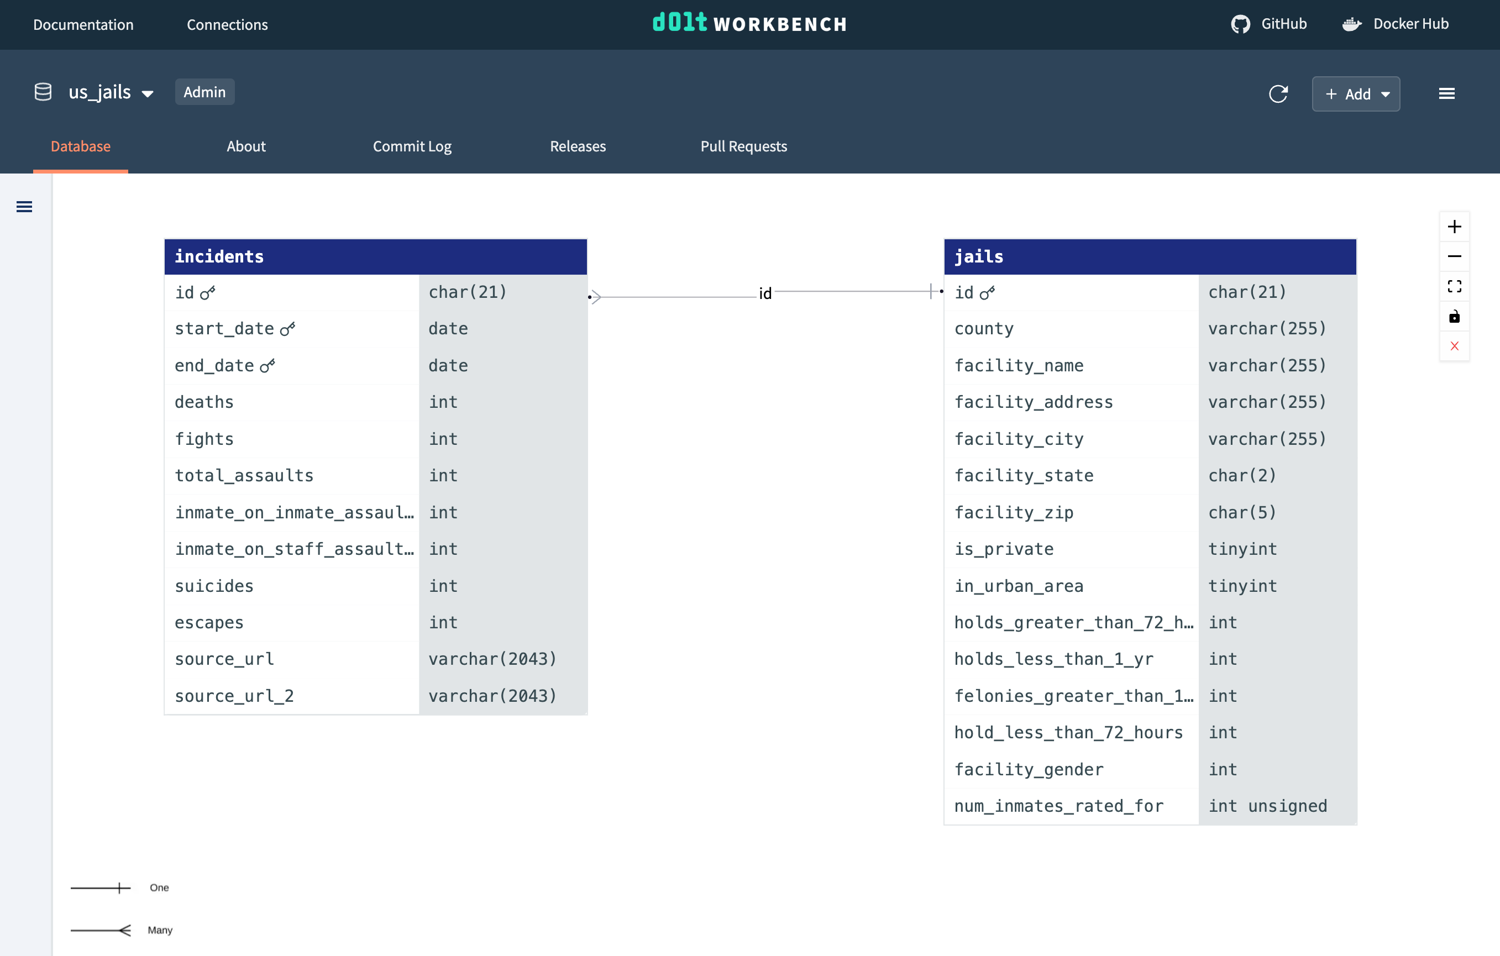Screen dimensions: 1500x956
Task: Click the id relationship edge label
Action: coord(765,293)
